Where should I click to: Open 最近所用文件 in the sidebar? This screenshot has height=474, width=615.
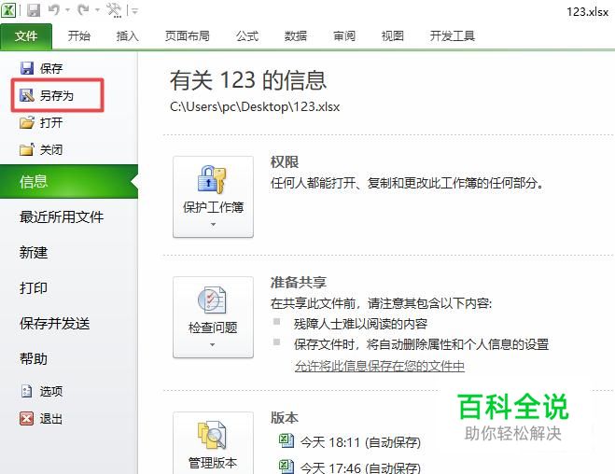[x=62, y=216]
